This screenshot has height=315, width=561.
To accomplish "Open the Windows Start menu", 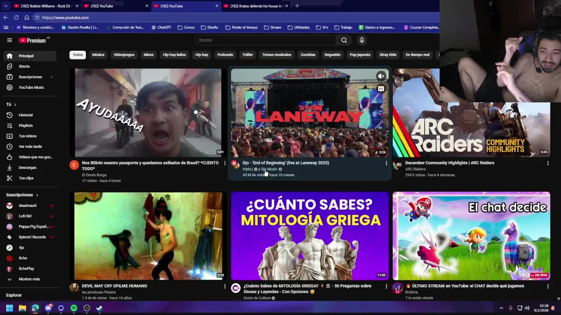I will pyautogui.click(x=9, y=308).
